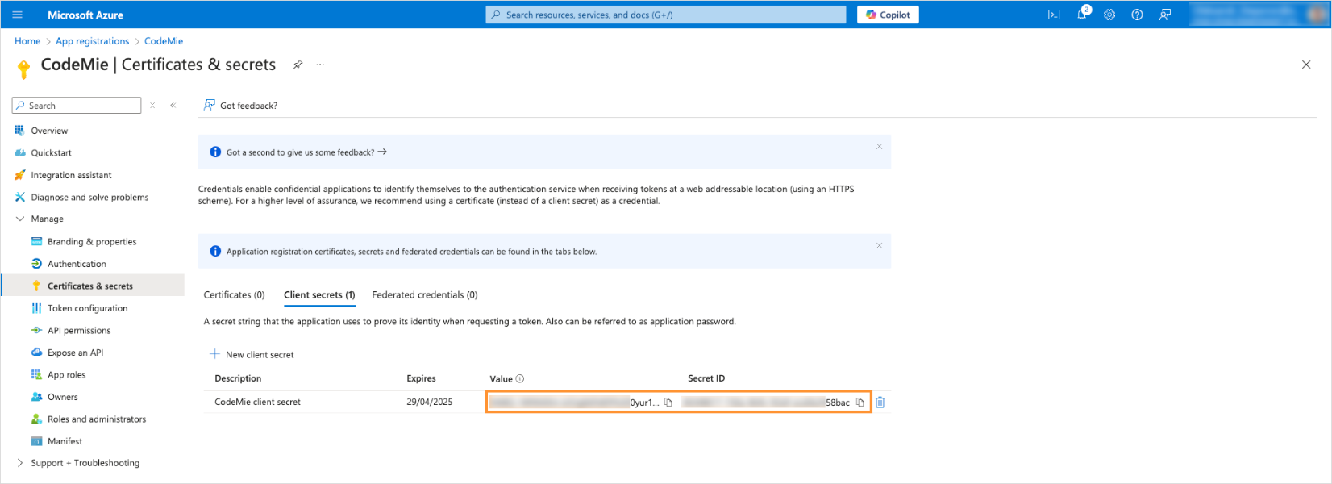Open the Federated credentials (0) tab
This screenshot has height=484, width=1332.
(424, 295)
